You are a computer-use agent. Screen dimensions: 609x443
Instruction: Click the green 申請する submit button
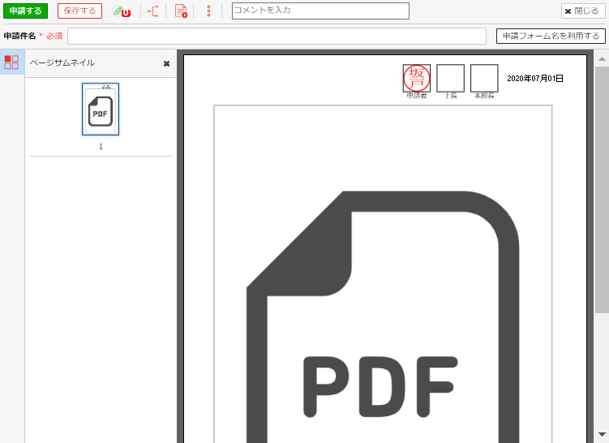tap(25, 11)
